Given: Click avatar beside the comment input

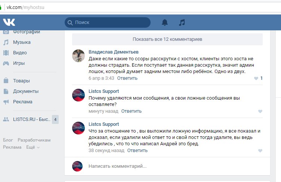Looking at the screenshot, I should click(x=77, y=166).
